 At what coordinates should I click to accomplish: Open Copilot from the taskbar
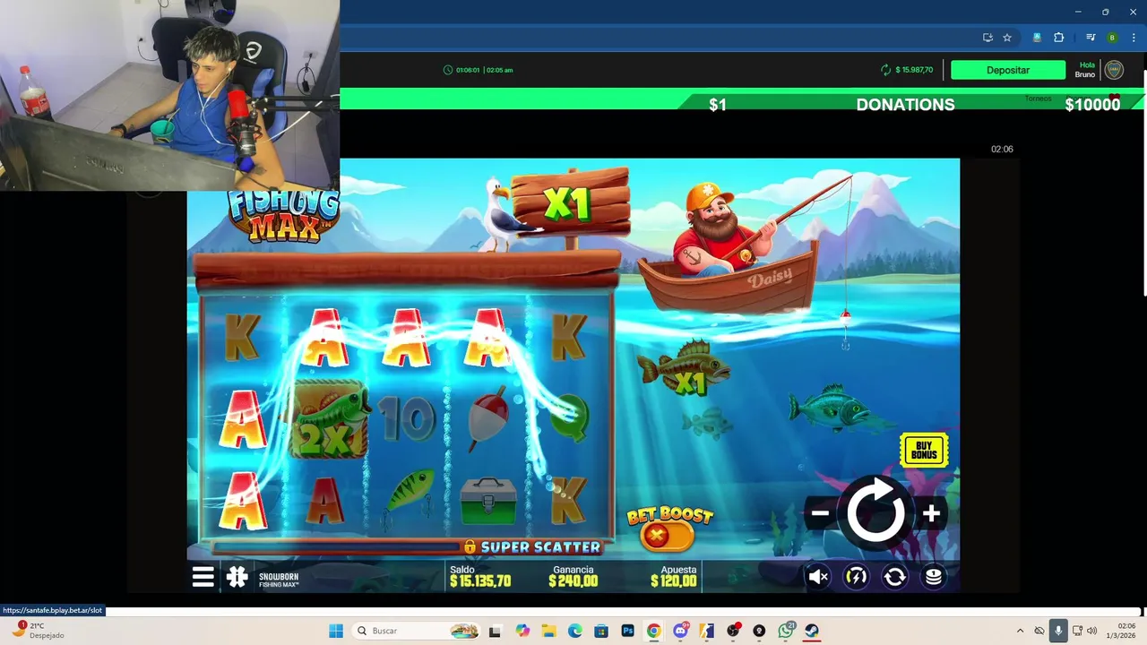pyautogui.click(x=522, y=631)
